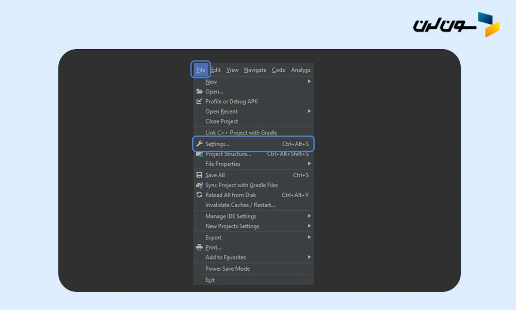Click Exit at the bottom of the menu
Screen dimensions: 516x310
pyautogui.click(x=210, y=280)
